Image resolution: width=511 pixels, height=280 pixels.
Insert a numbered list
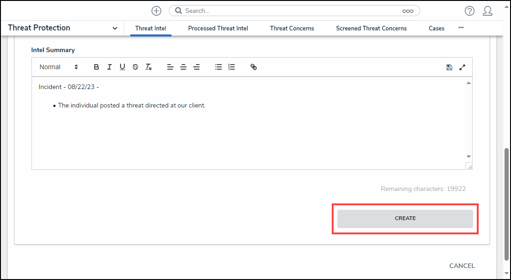point(231,67)
